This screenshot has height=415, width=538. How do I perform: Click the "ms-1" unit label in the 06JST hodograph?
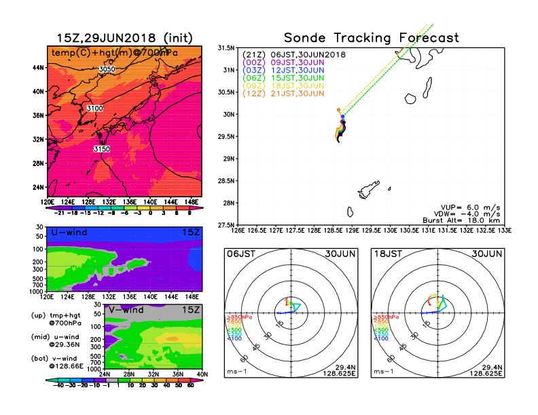click(x=237, y=372)
